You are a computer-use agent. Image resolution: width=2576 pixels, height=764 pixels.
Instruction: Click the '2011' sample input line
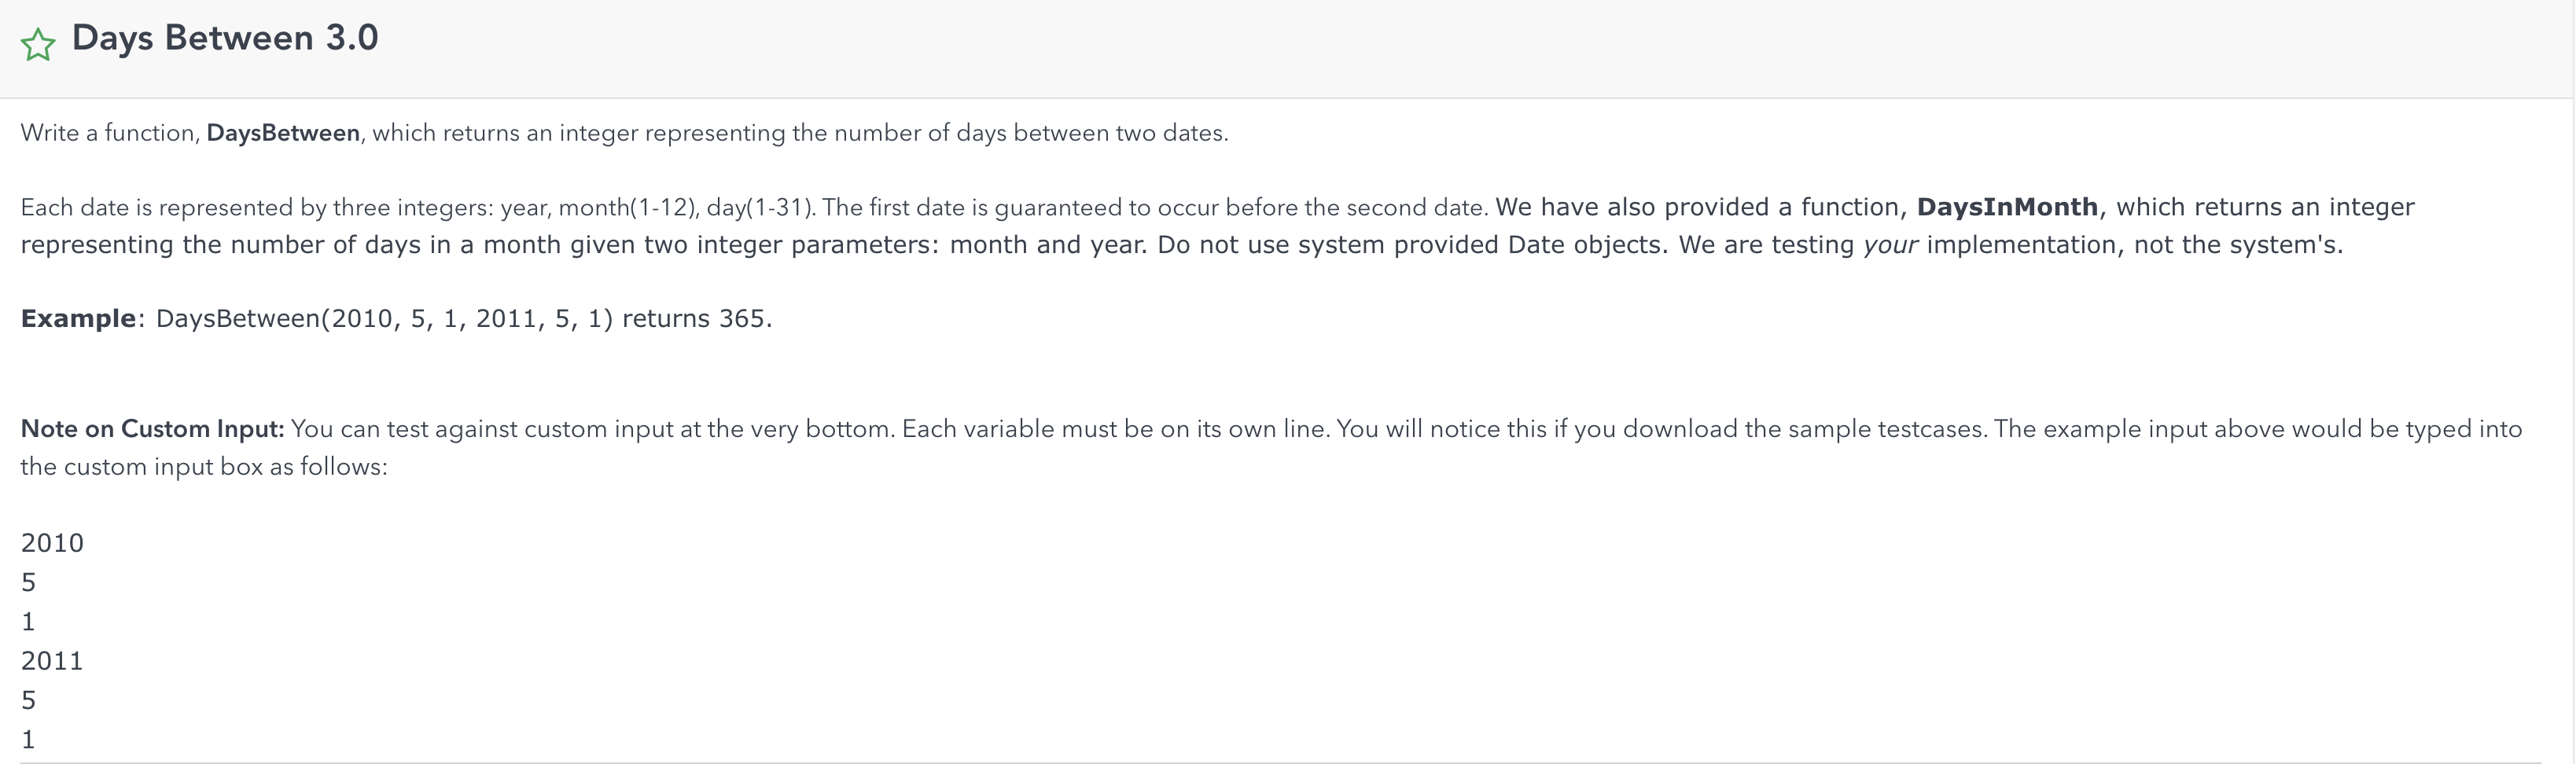pyautogui.click(x=52, y=661)
